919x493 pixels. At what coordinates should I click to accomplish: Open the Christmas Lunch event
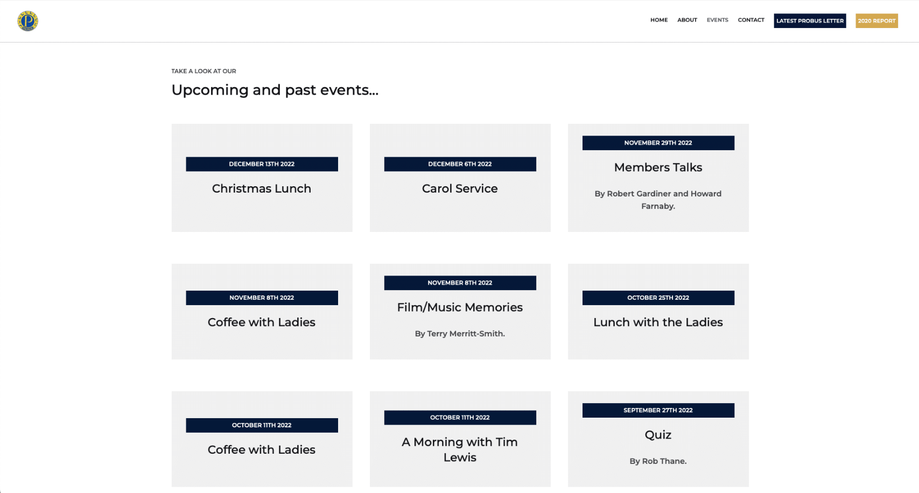pyautogui.click(x=262, y=188)
